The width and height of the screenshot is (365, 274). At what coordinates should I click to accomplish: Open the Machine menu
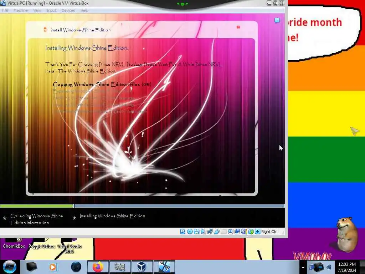point(20,10)
